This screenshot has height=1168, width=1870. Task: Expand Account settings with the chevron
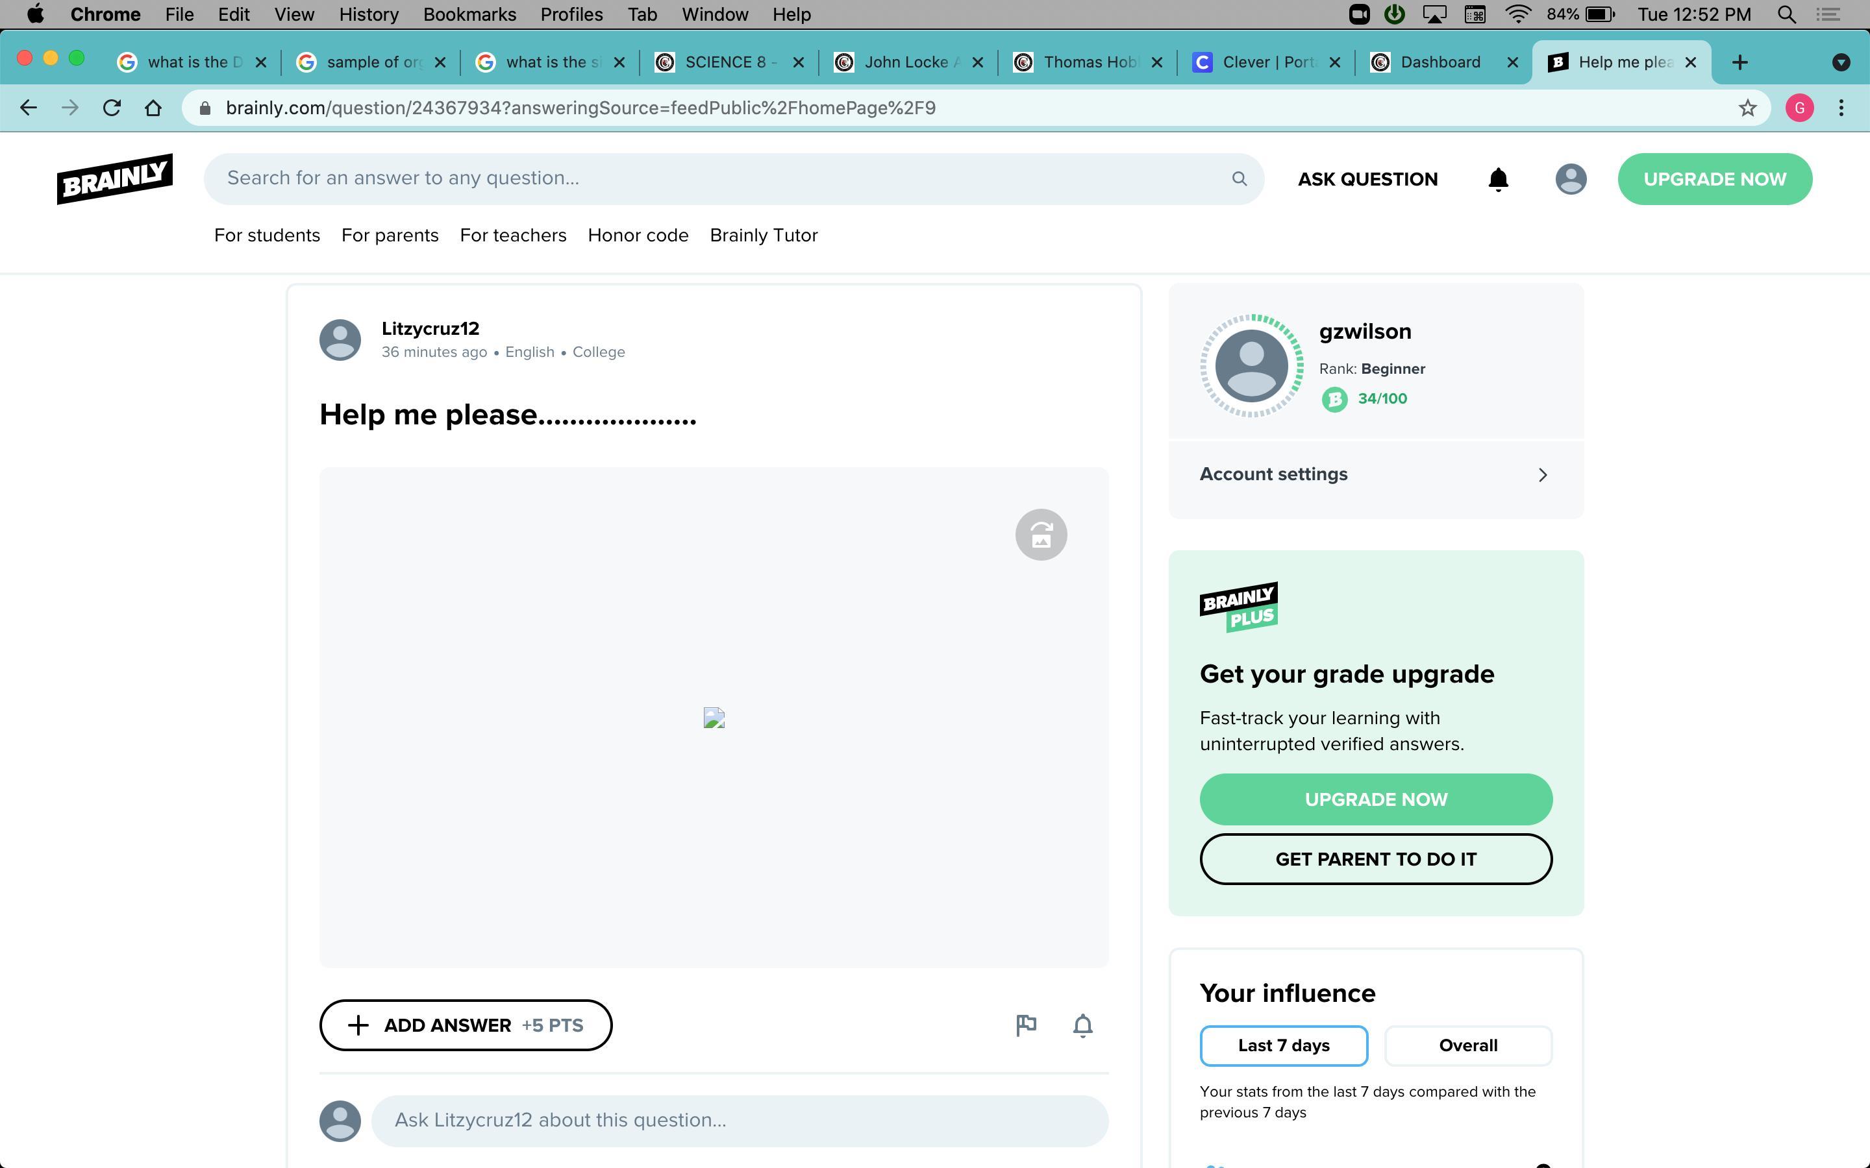(1541, 474)
